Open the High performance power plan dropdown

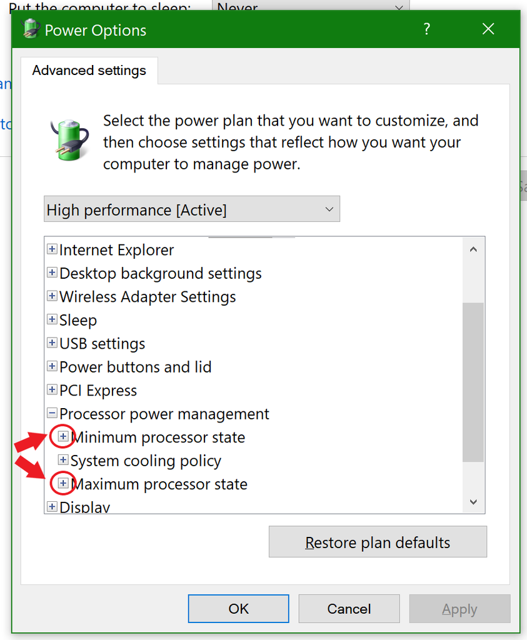point(192,210)
